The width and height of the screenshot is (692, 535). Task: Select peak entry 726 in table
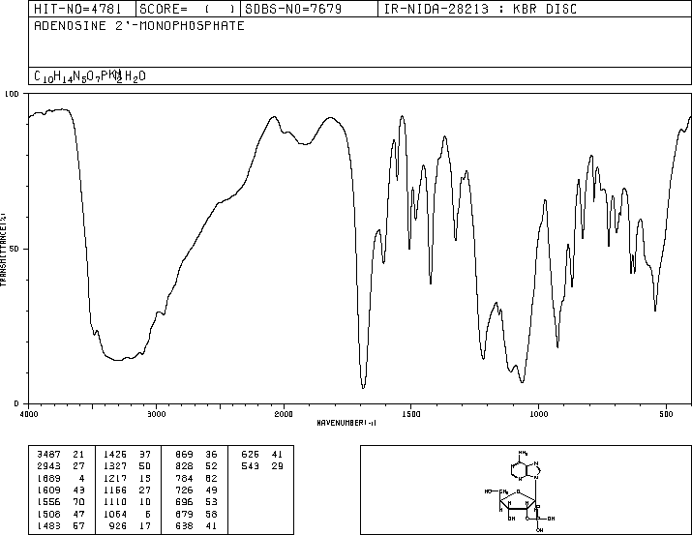[196, 490]
